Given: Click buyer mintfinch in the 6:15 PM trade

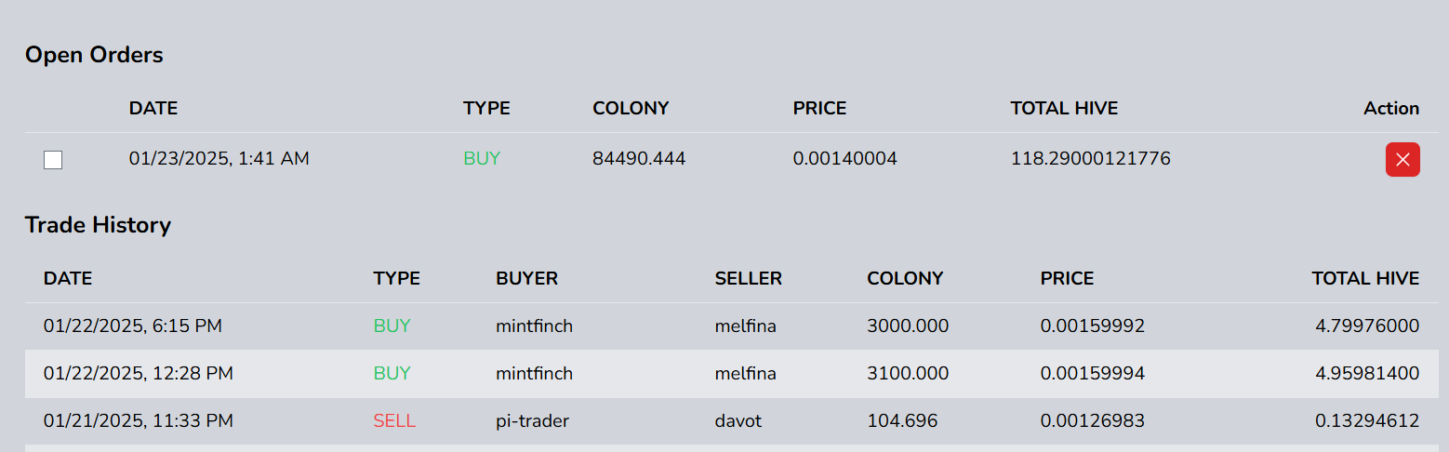Looking at the screenshot, I should click(534, 326).
